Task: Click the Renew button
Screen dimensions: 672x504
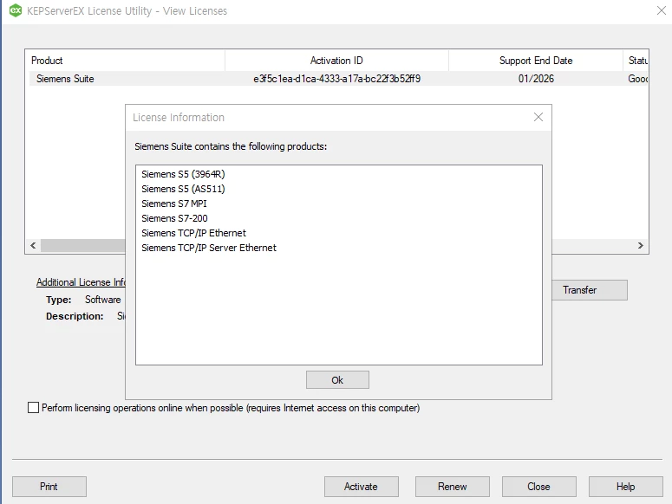Action: [452, 487]
